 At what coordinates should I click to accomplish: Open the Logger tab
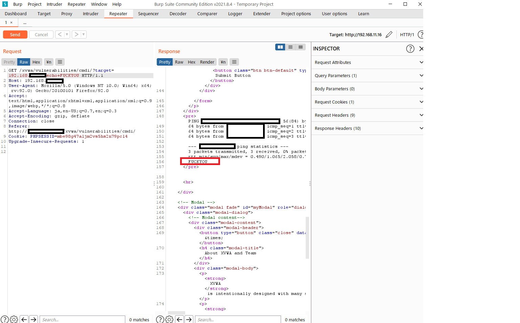235,14
